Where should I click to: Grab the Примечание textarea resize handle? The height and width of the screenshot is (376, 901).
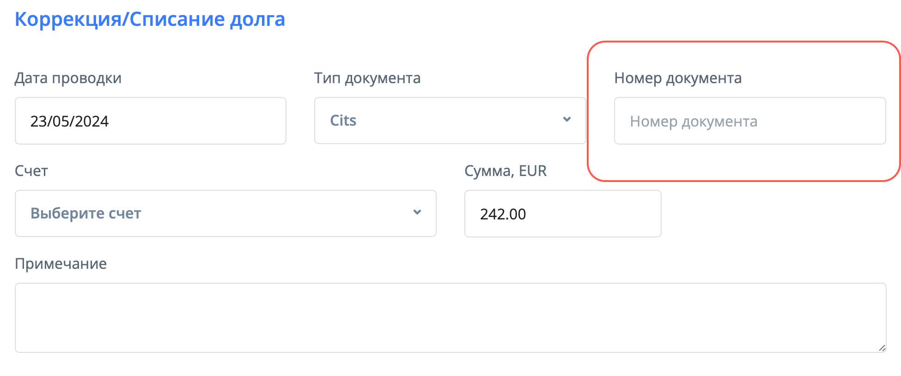coord(882,348)
